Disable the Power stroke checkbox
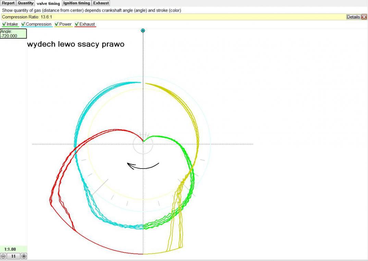This screenshot has width=368, height=261. 57,24
